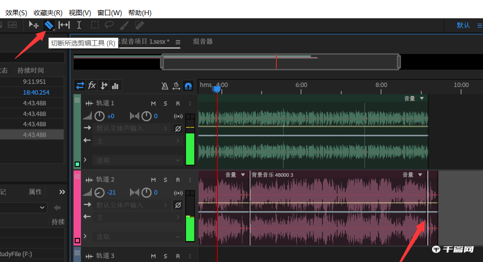
Task: Click the Ø phase invert button on 轨道 1
Action: click(x=178, y=128)
